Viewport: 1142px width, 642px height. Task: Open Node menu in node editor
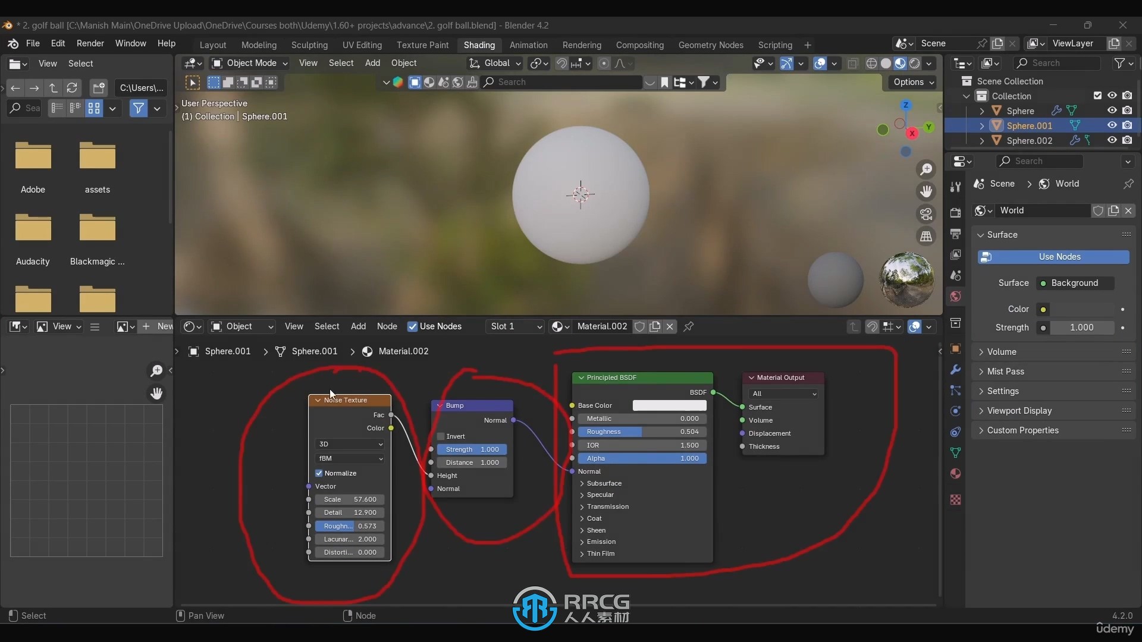click(x=387, y=325)
